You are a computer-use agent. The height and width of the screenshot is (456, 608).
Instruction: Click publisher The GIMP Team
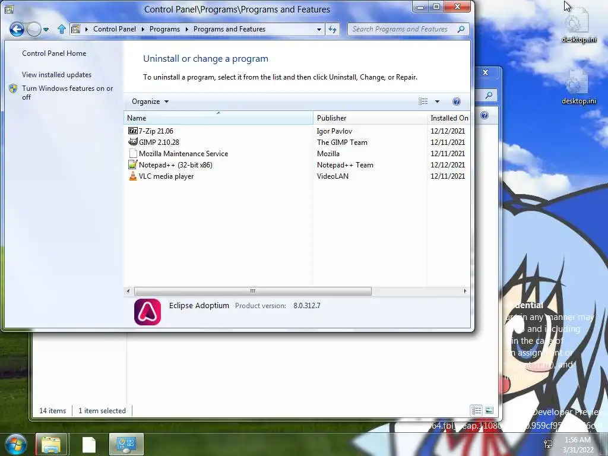pos(342,142)
